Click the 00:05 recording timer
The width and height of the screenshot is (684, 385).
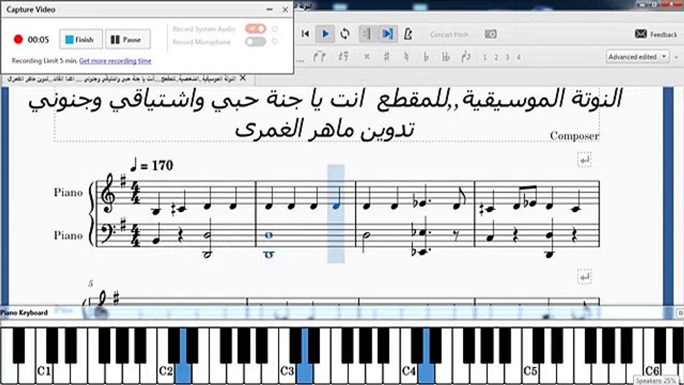38,40
